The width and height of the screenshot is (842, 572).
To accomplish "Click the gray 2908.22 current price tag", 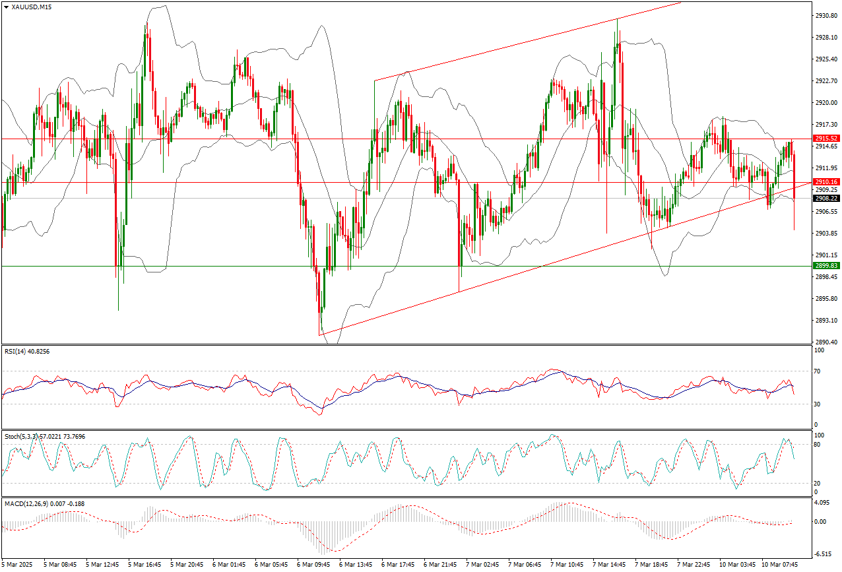I will 826,198.
